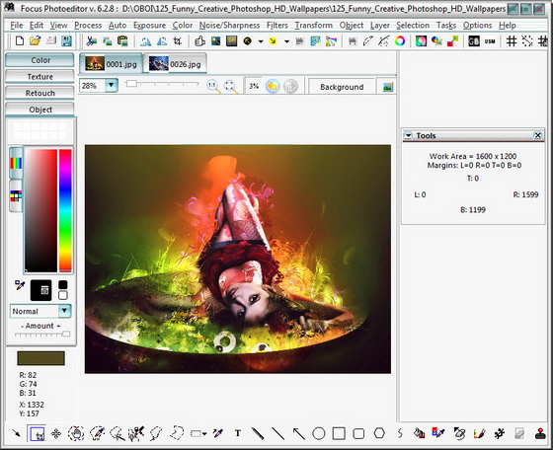Image resolution: width=553 pixels, height=450 pixels.
Task: Click the Retouch panel button
Action: point(39,93)
